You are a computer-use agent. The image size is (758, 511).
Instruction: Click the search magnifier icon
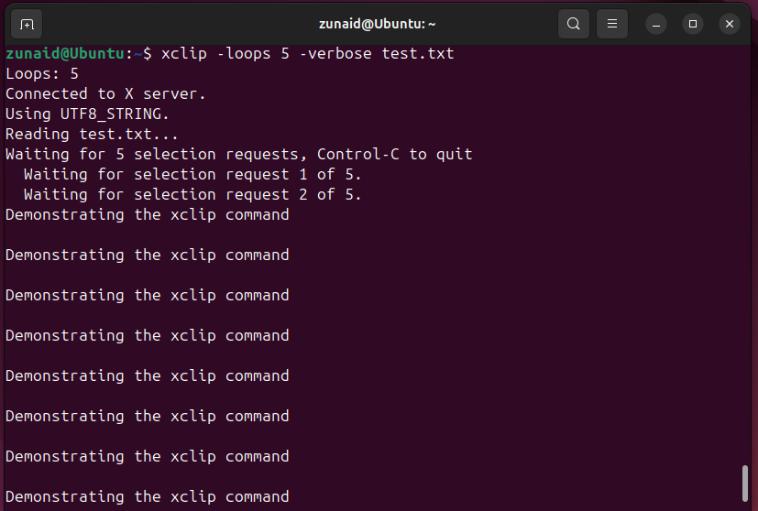(x=574, y=24)
